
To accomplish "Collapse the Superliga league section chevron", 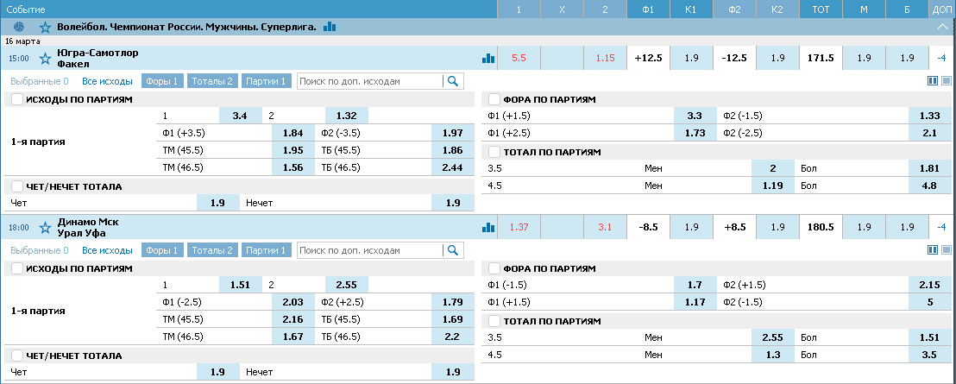I will click(942, 27).
